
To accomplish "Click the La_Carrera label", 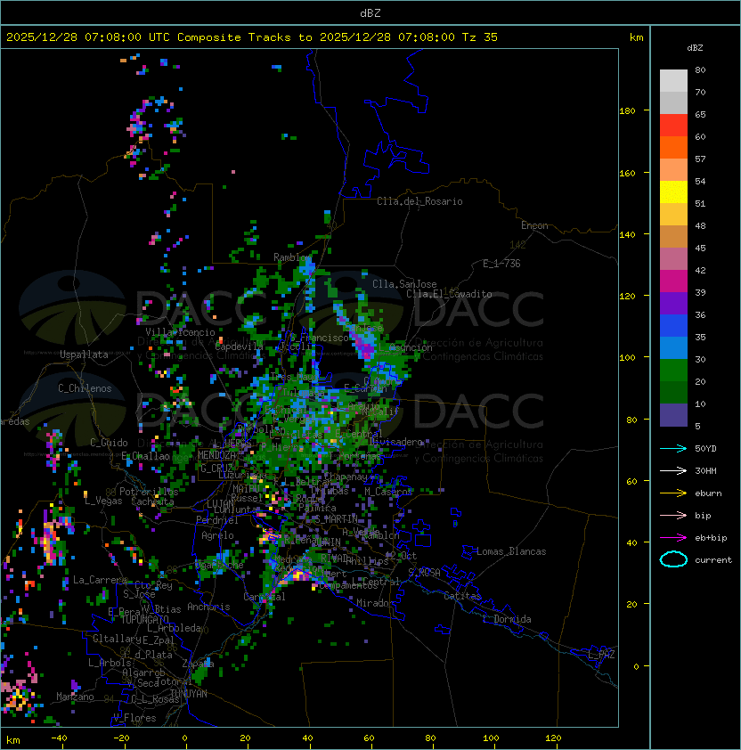I will (100, 580).
